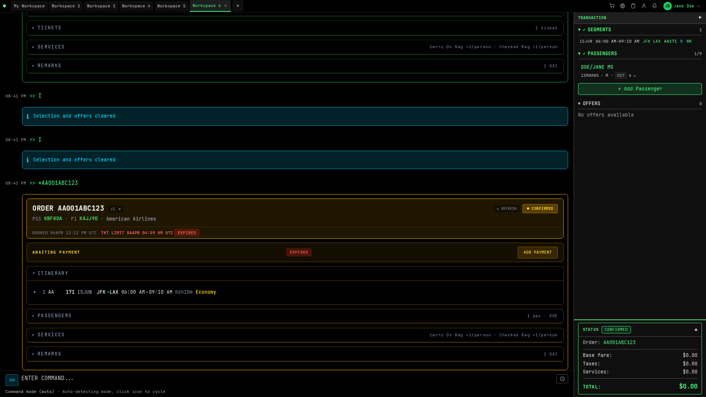
Task: Click the REFRESH order button
Action: [x=506, y=209]
